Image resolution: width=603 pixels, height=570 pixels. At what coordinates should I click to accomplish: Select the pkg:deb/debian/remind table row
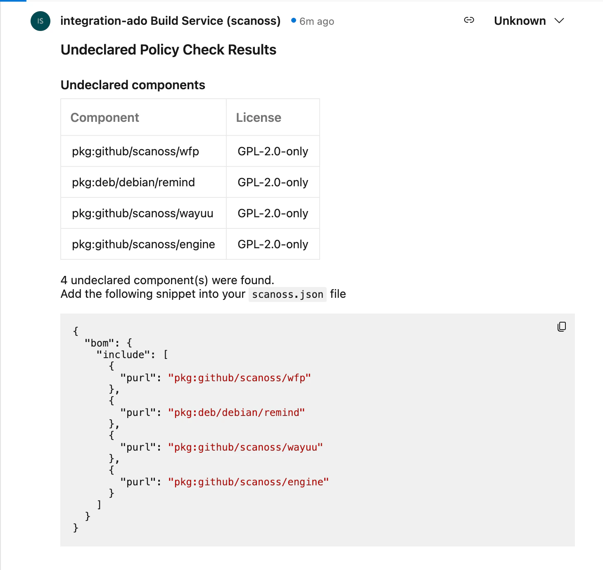point(133,182)
